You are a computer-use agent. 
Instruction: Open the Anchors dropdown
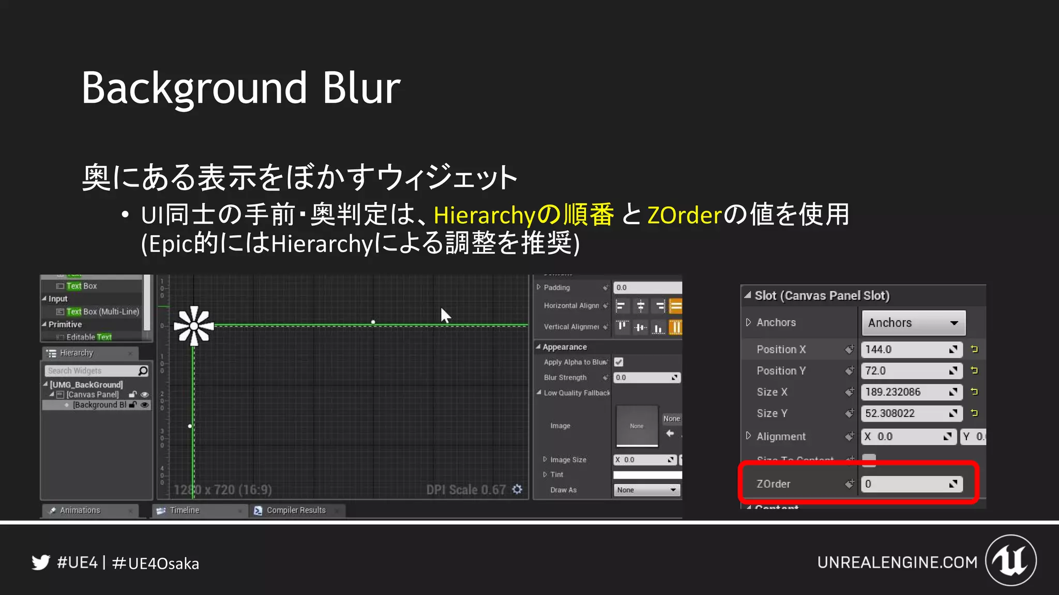914,323
